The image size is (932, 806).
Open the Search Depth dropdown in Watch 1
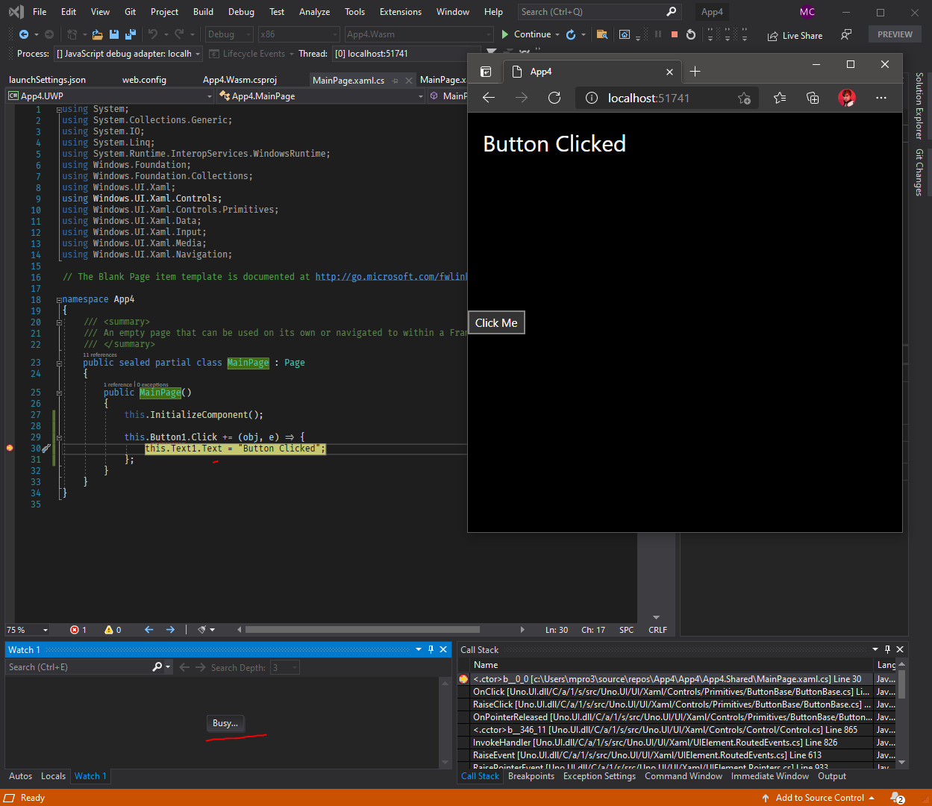point(285,666)
